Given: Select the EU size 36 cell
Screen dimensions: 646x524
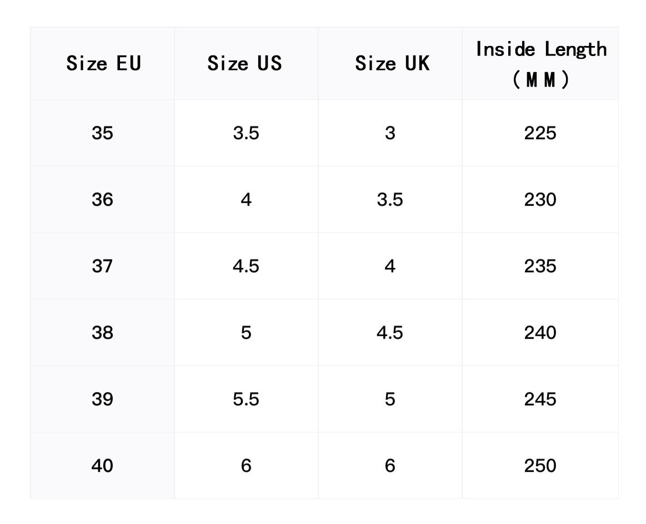Looking at the screenshot, I should [102, 200].
